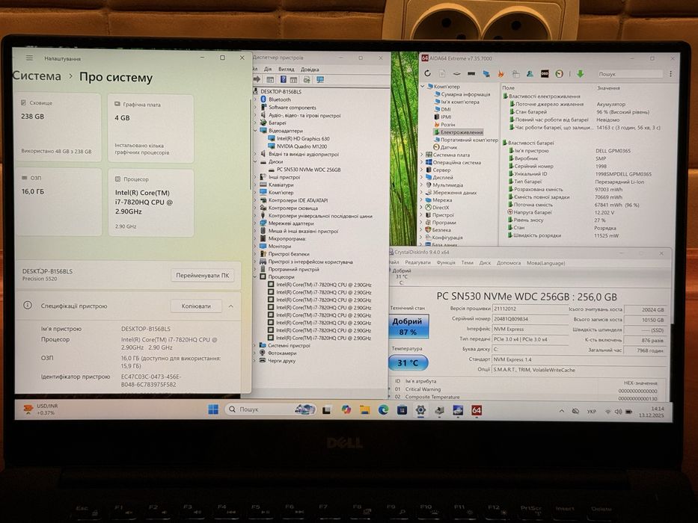Open the Дія menu in Device Manager
The image size is (698, 523).
click(268, 69)
